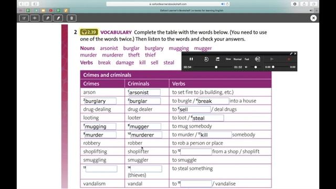
Task: Open the Safari downloads icon
Action: tap(295, 4)
